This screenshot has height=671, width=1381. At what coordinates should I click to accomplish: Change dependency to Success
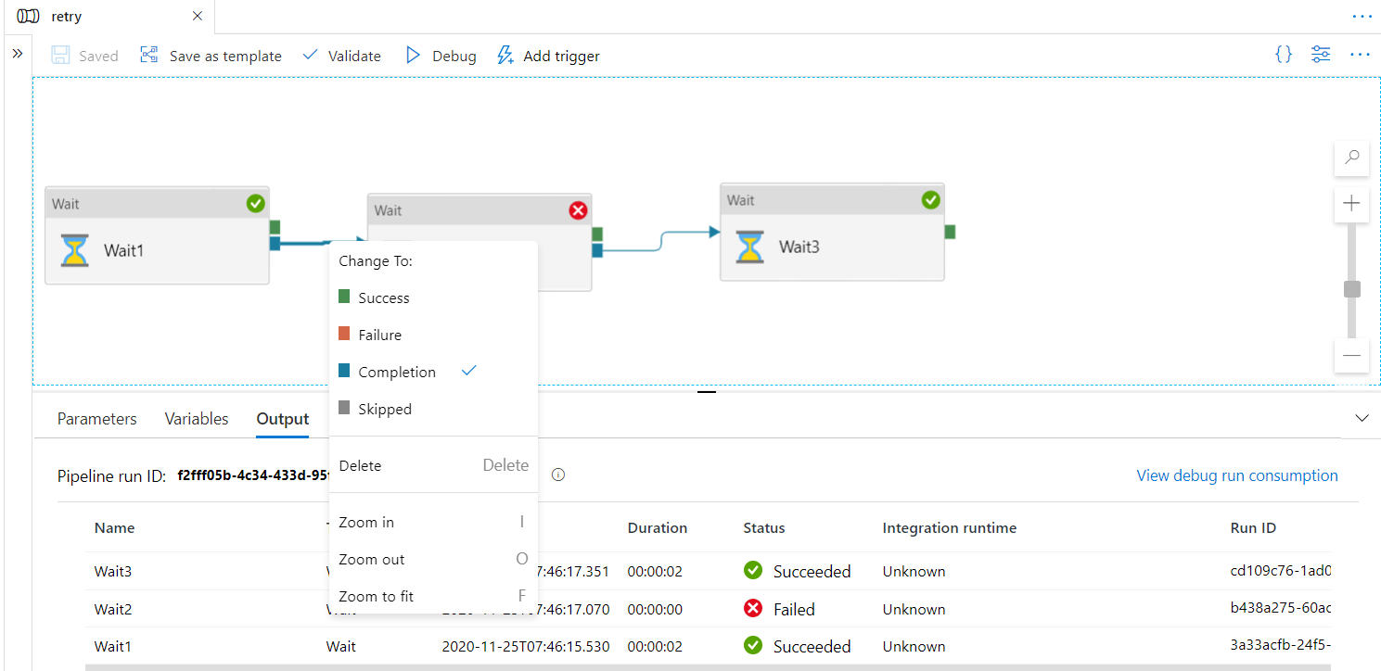433,298
